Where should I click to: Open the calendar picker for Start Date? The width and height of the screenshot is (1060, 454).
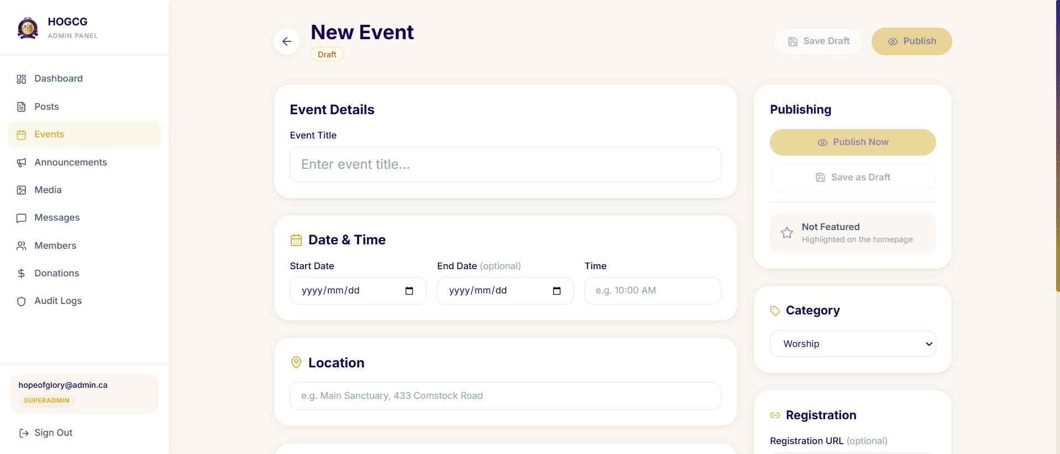pos(409,291)
